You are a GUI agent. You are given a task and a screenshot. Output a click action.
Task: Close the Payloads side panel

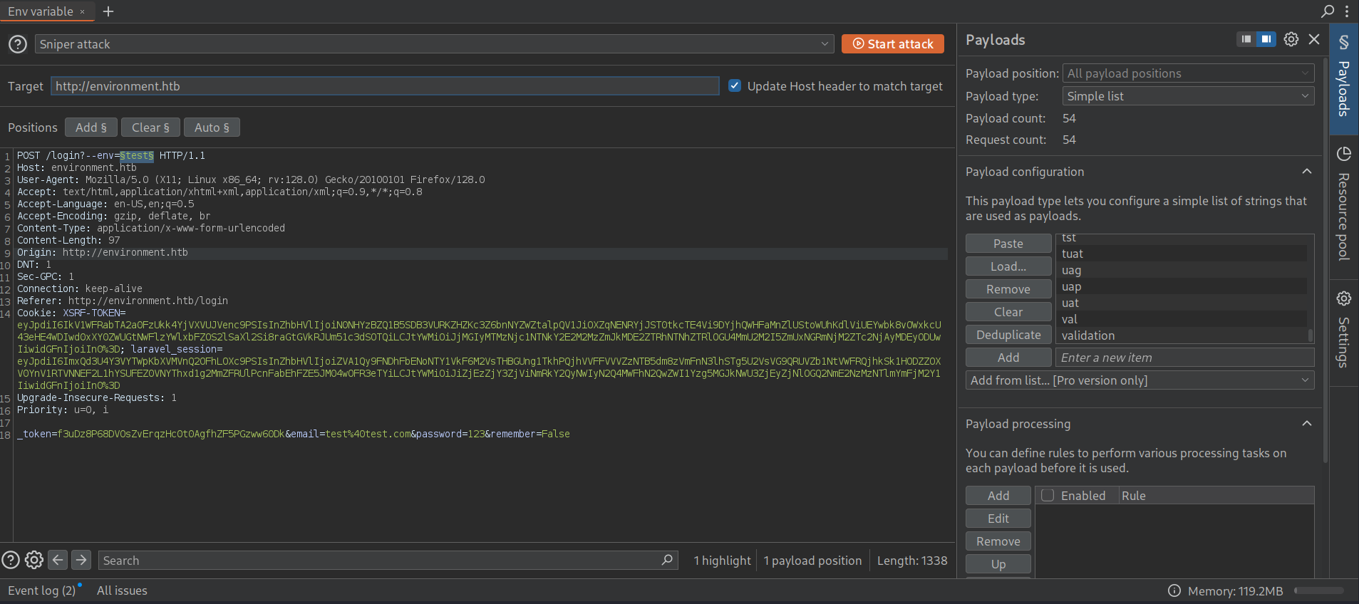tap(1314, 39)
